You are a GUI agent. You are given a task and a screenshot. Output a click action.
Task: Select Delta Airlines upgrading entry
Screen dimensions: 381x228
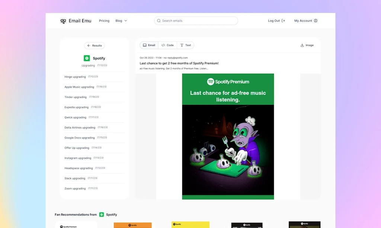tap(80, 128)
